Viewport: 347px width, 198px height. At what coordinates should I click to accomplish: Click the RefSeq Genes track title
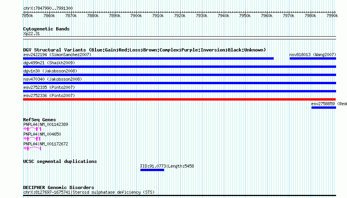coord(39,120)
